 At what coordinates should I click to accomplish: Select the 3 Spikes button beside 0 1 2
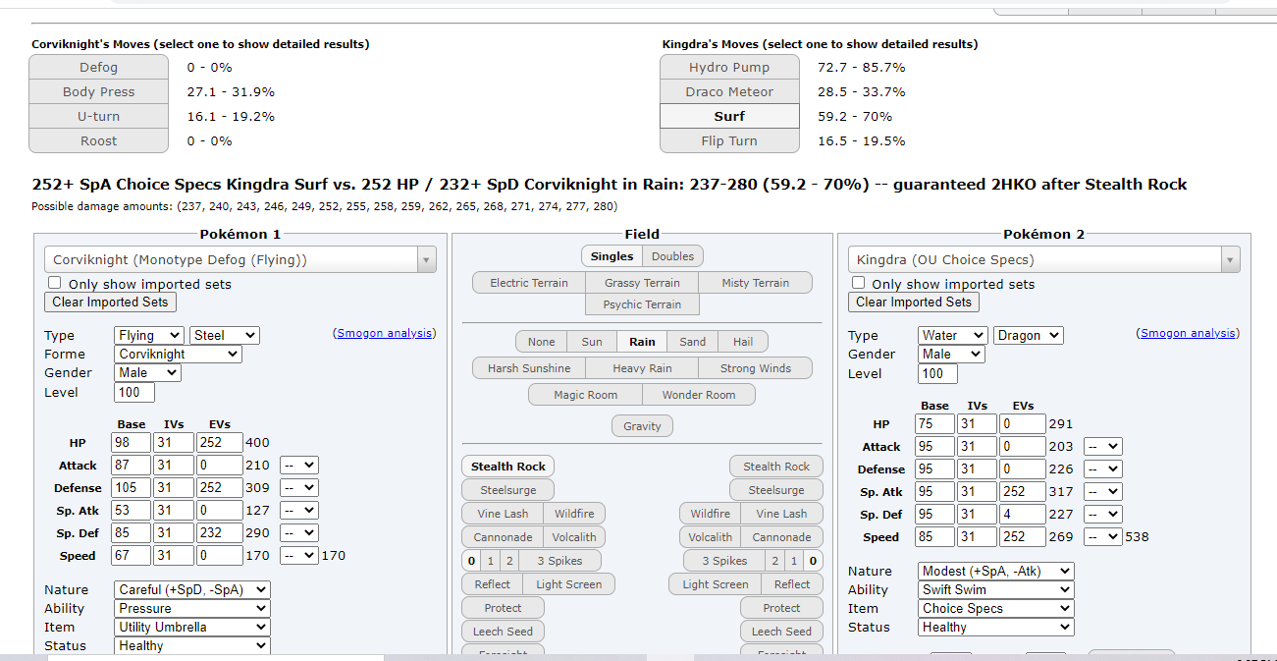click(559, 561)
